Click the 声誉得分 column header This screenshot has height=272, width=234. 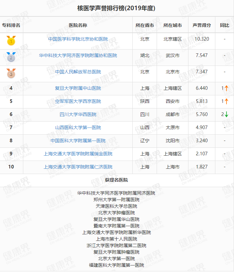[202, 25]
